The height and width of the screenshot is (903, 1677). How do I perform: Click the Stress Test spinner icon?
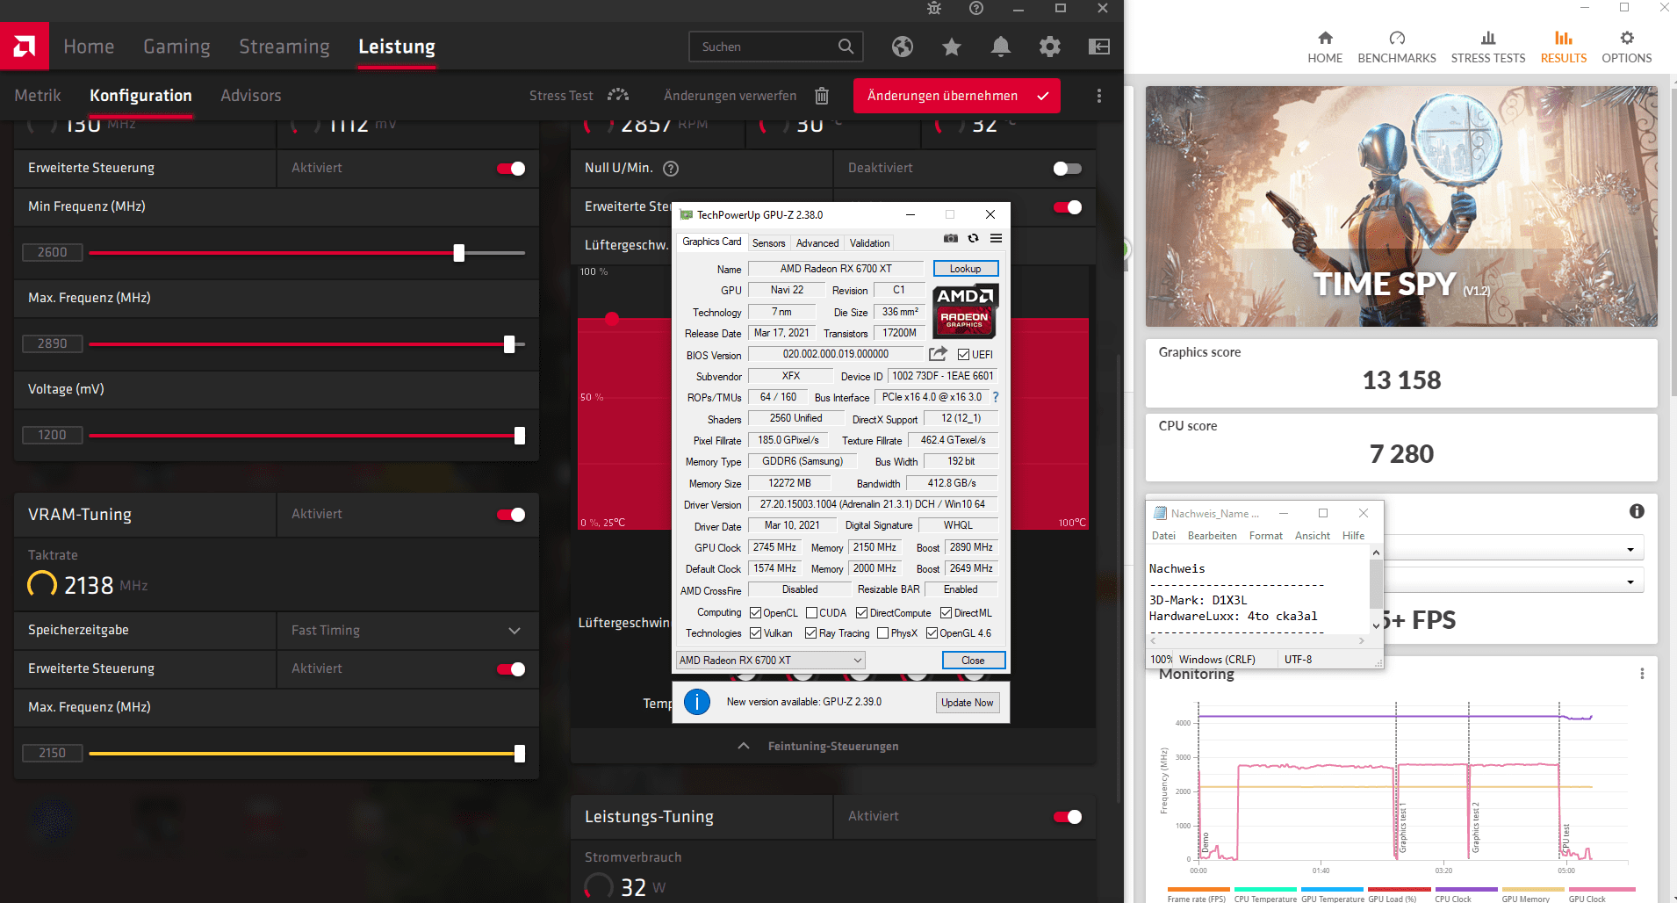(618, 95)
